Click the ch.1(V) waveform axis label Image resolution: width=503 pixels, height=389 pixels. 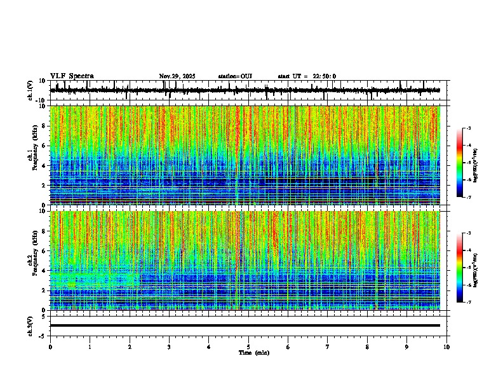(x=30, y=90)
